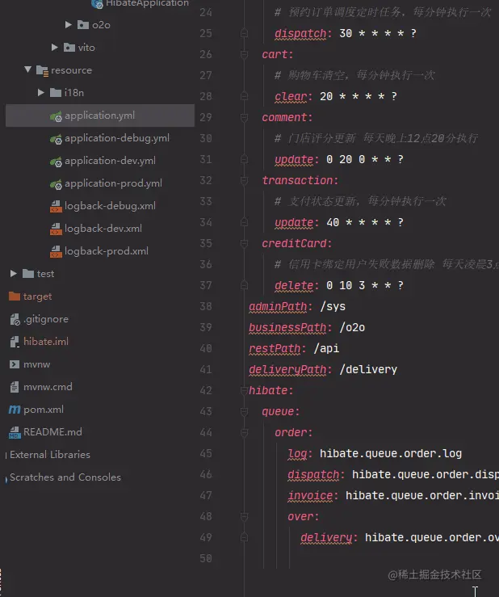Select logback-dev.xml file

(103, 229)
